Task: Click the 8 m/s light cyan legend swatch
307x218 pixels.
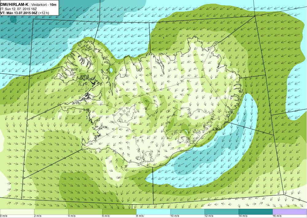Action: point(153,212)
